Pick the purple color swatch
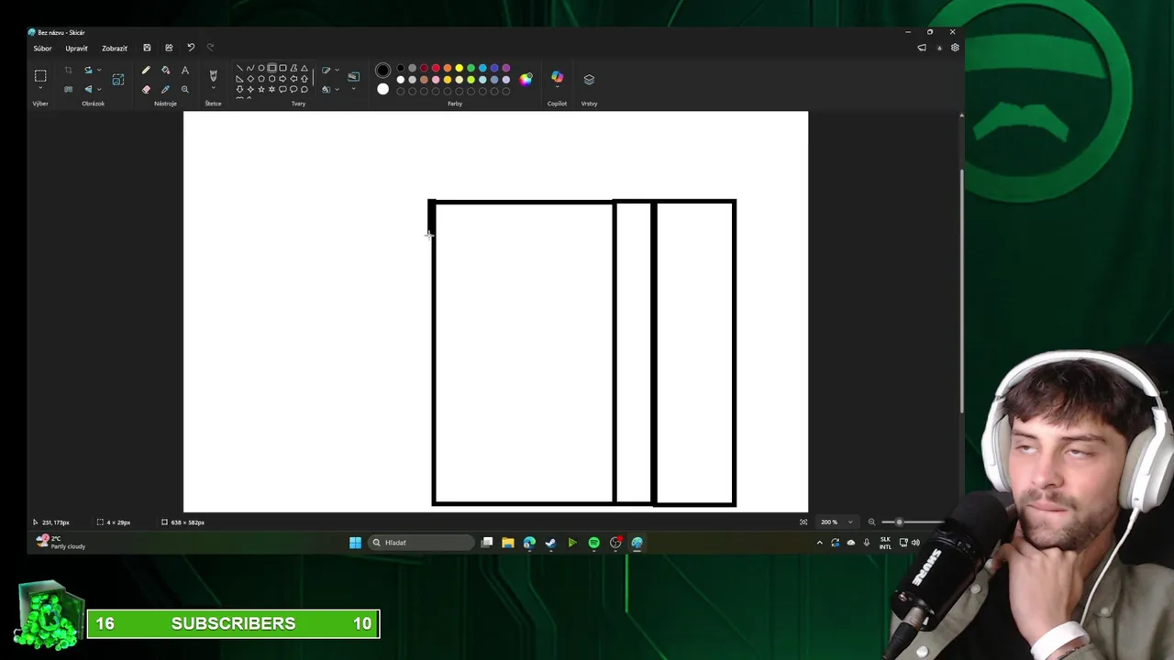 coord(506,68)
